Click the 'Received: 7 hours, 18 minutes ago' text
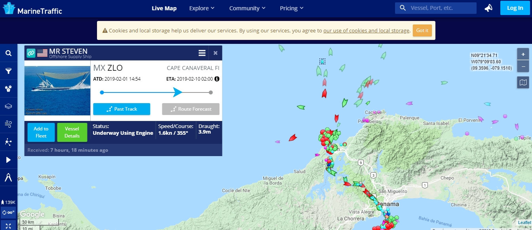Image resolution: width=532 pixels, height=230 pixels. pyautogui.click(x=68, y=150)
